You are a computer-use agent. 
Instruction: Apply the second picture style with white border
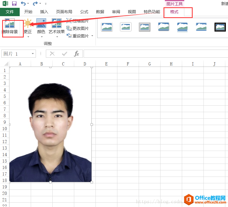126,27
